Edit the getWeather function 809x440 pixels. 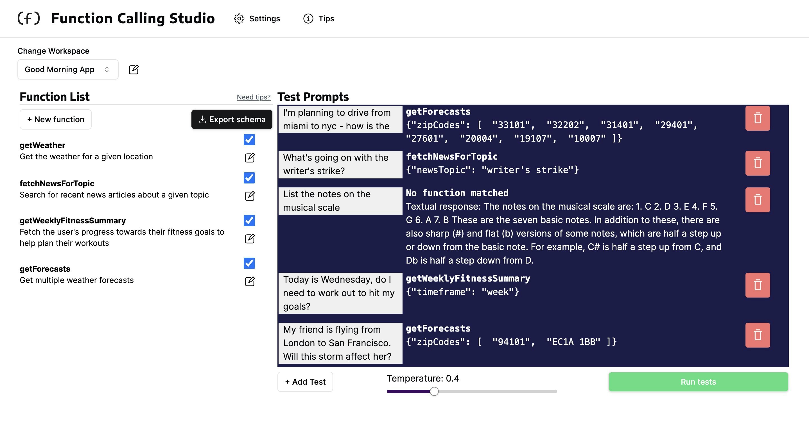(x=249, y=158)
